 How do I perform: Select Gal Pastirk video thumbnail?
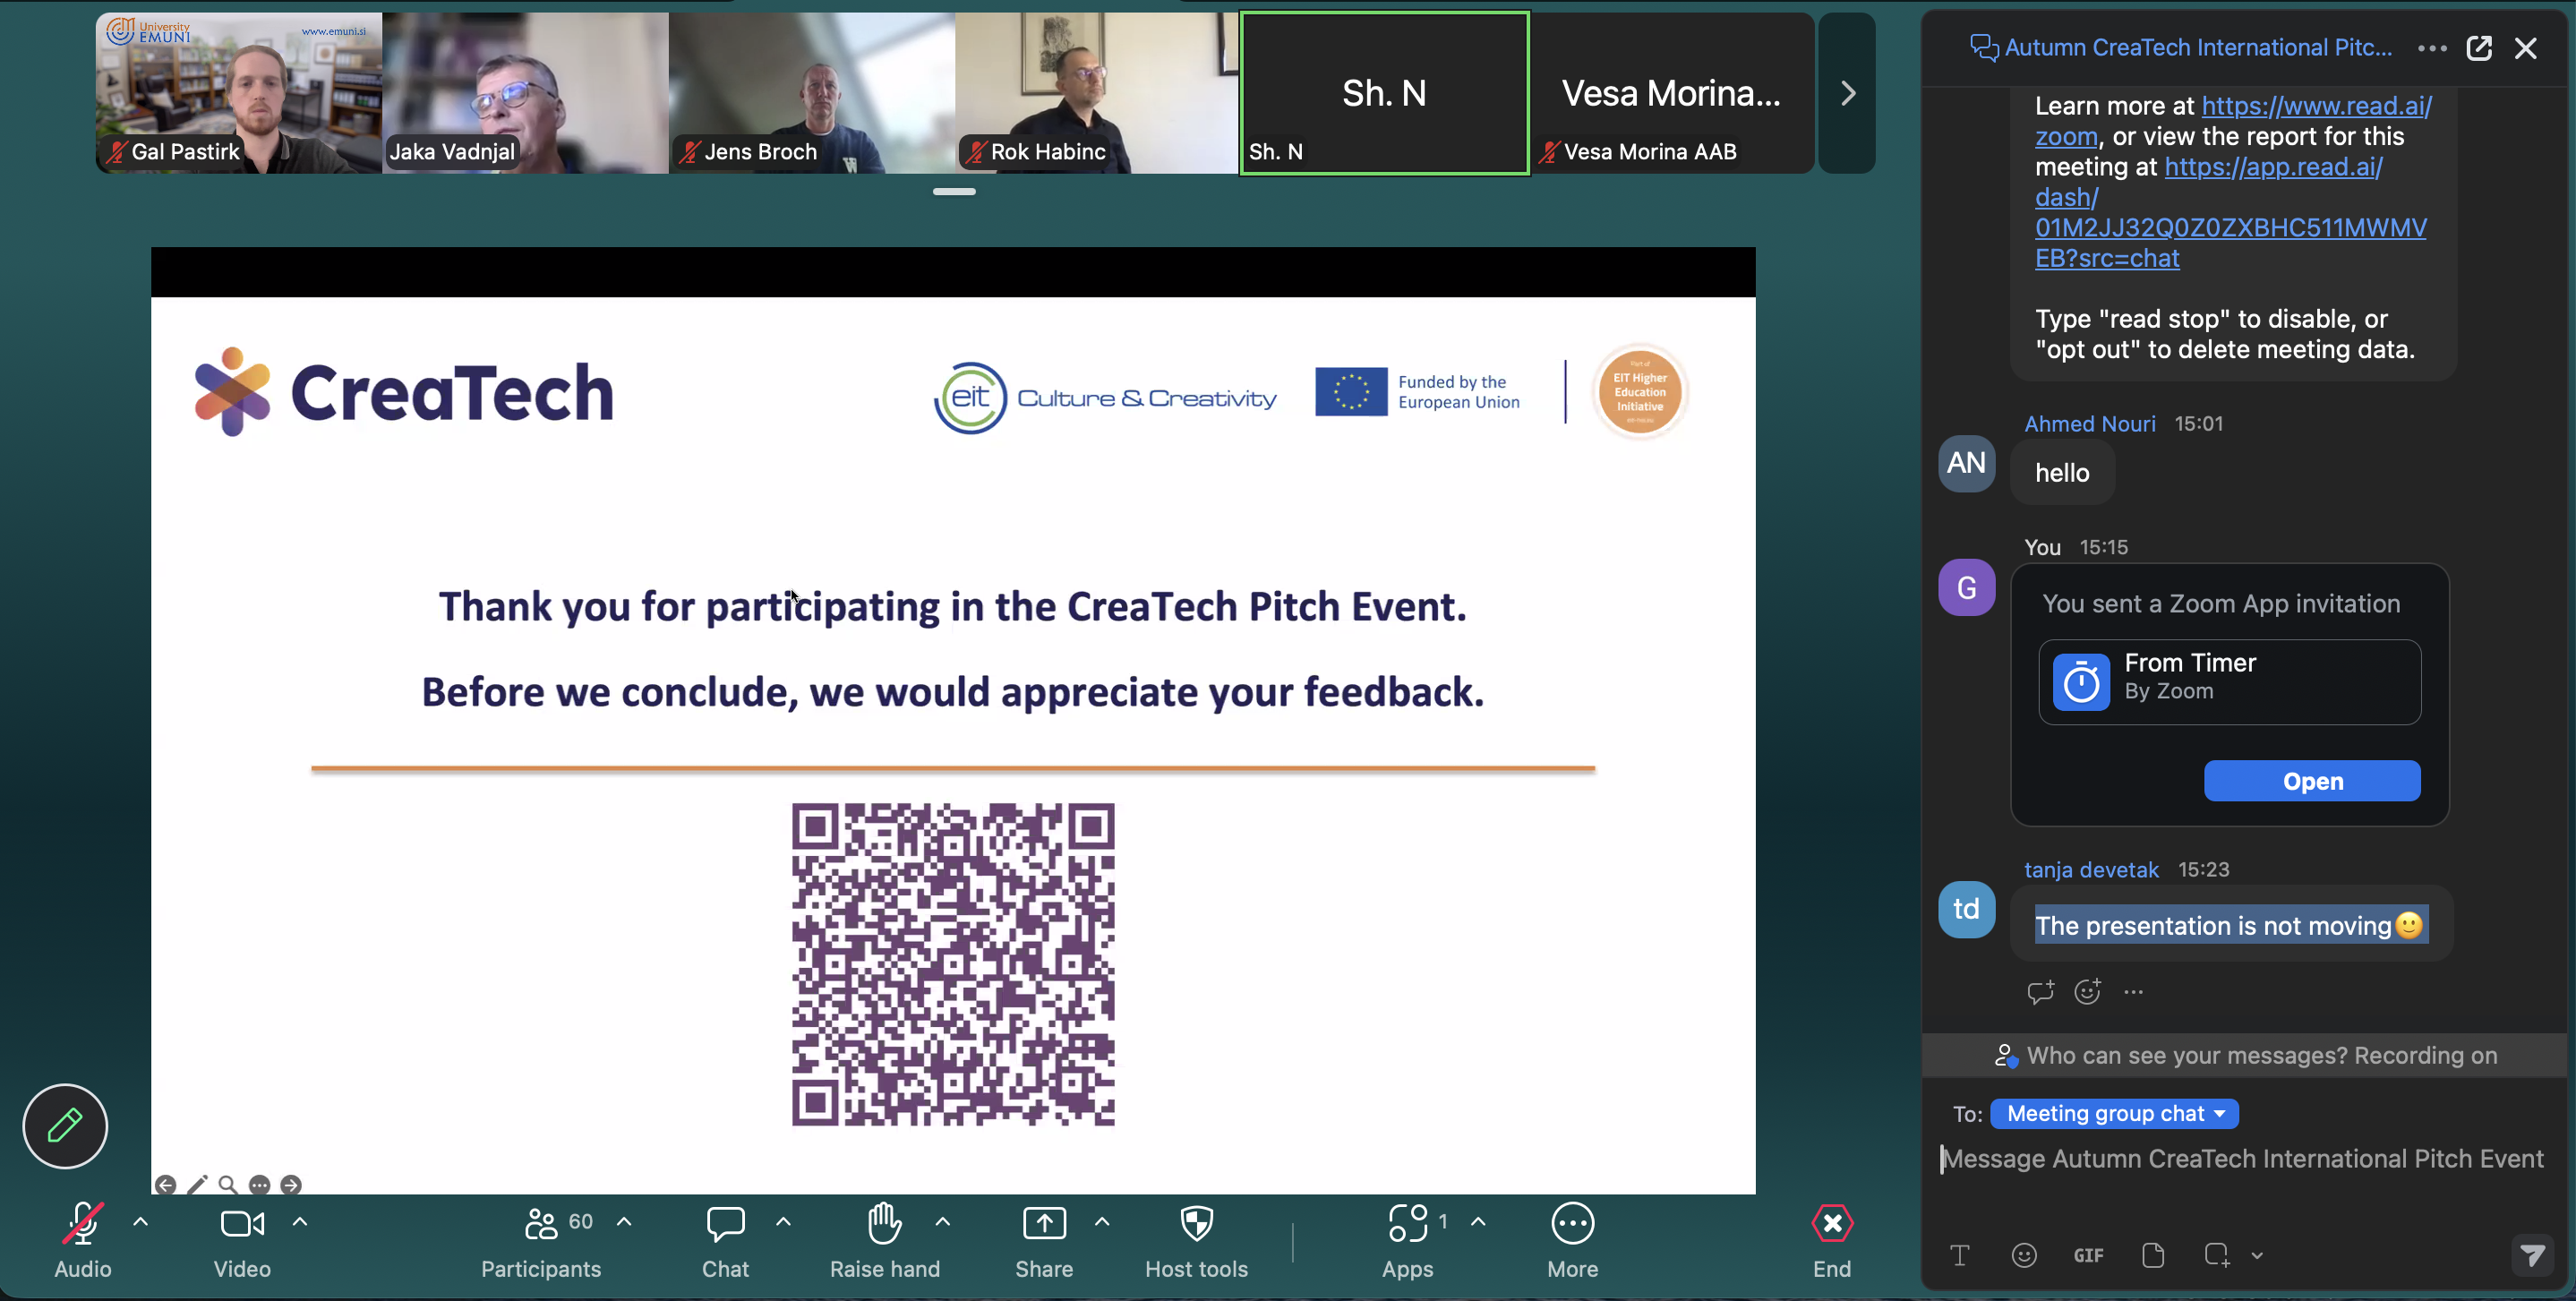pyautogui.click(x=238, y=93)
